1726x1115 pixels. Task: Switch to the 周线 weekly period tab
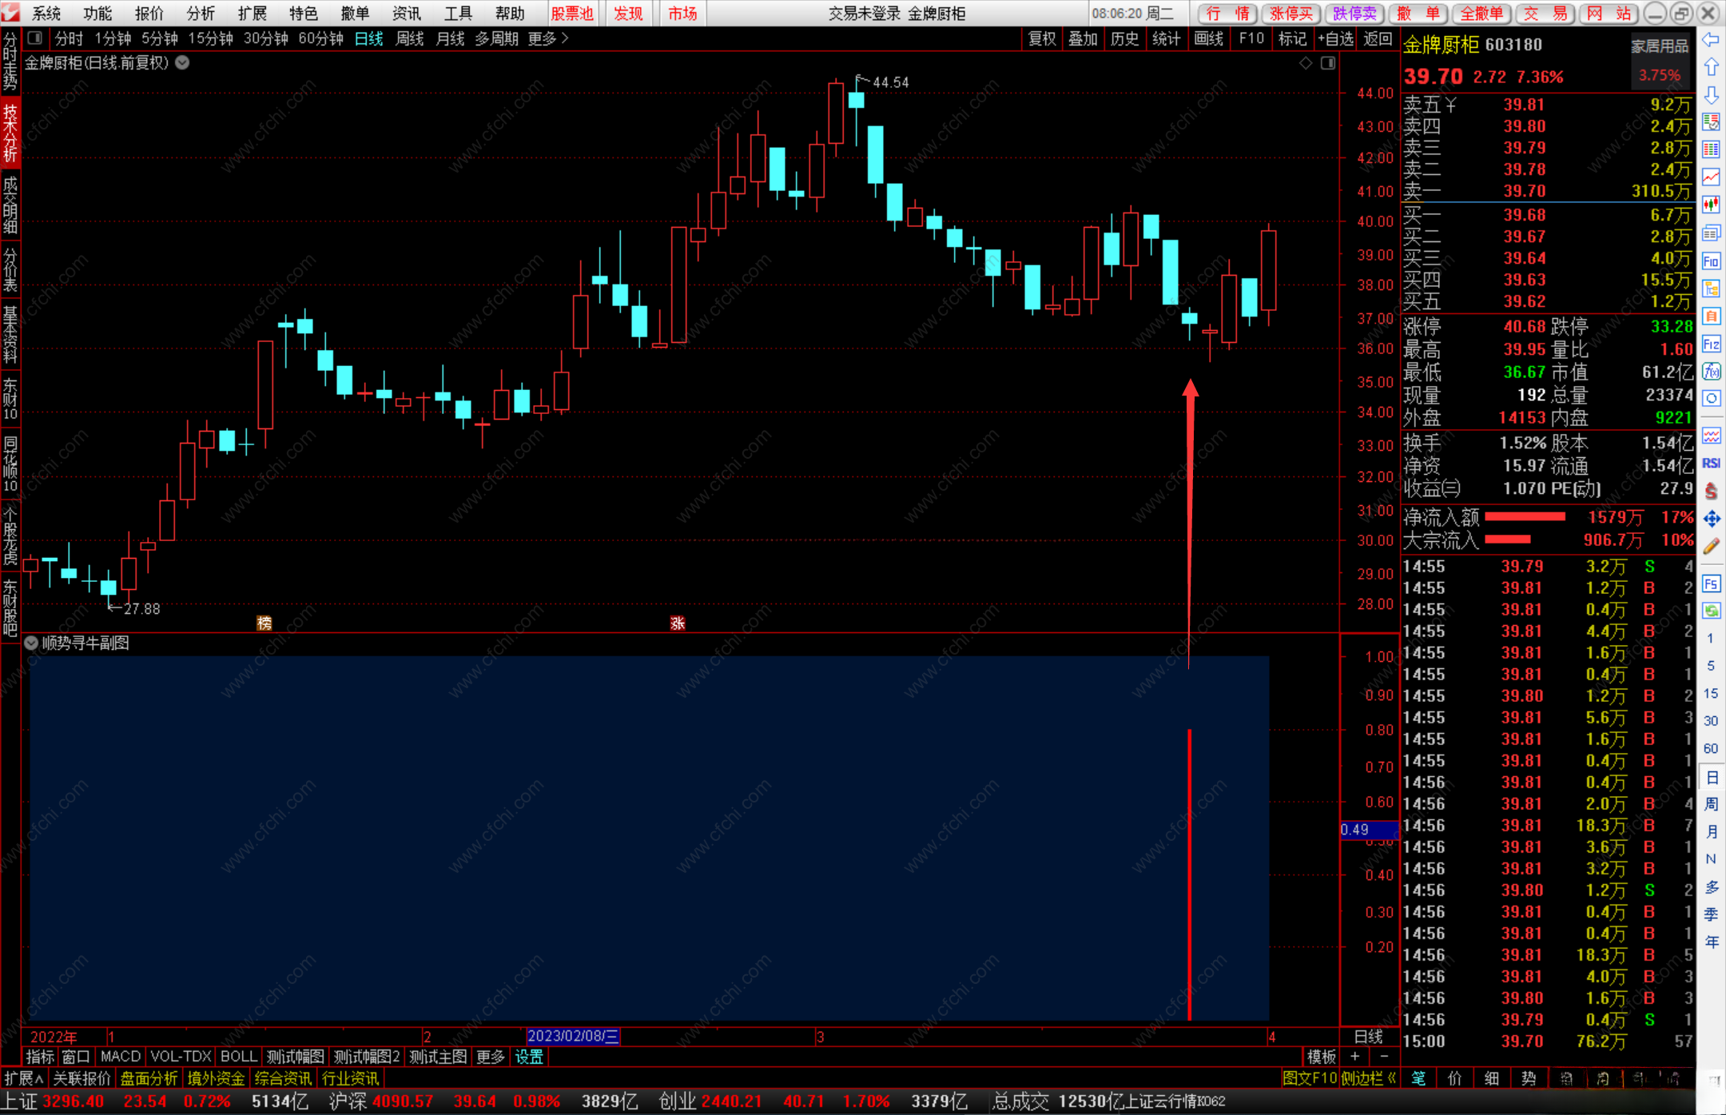pyautogui.click(x=409, y=38)
